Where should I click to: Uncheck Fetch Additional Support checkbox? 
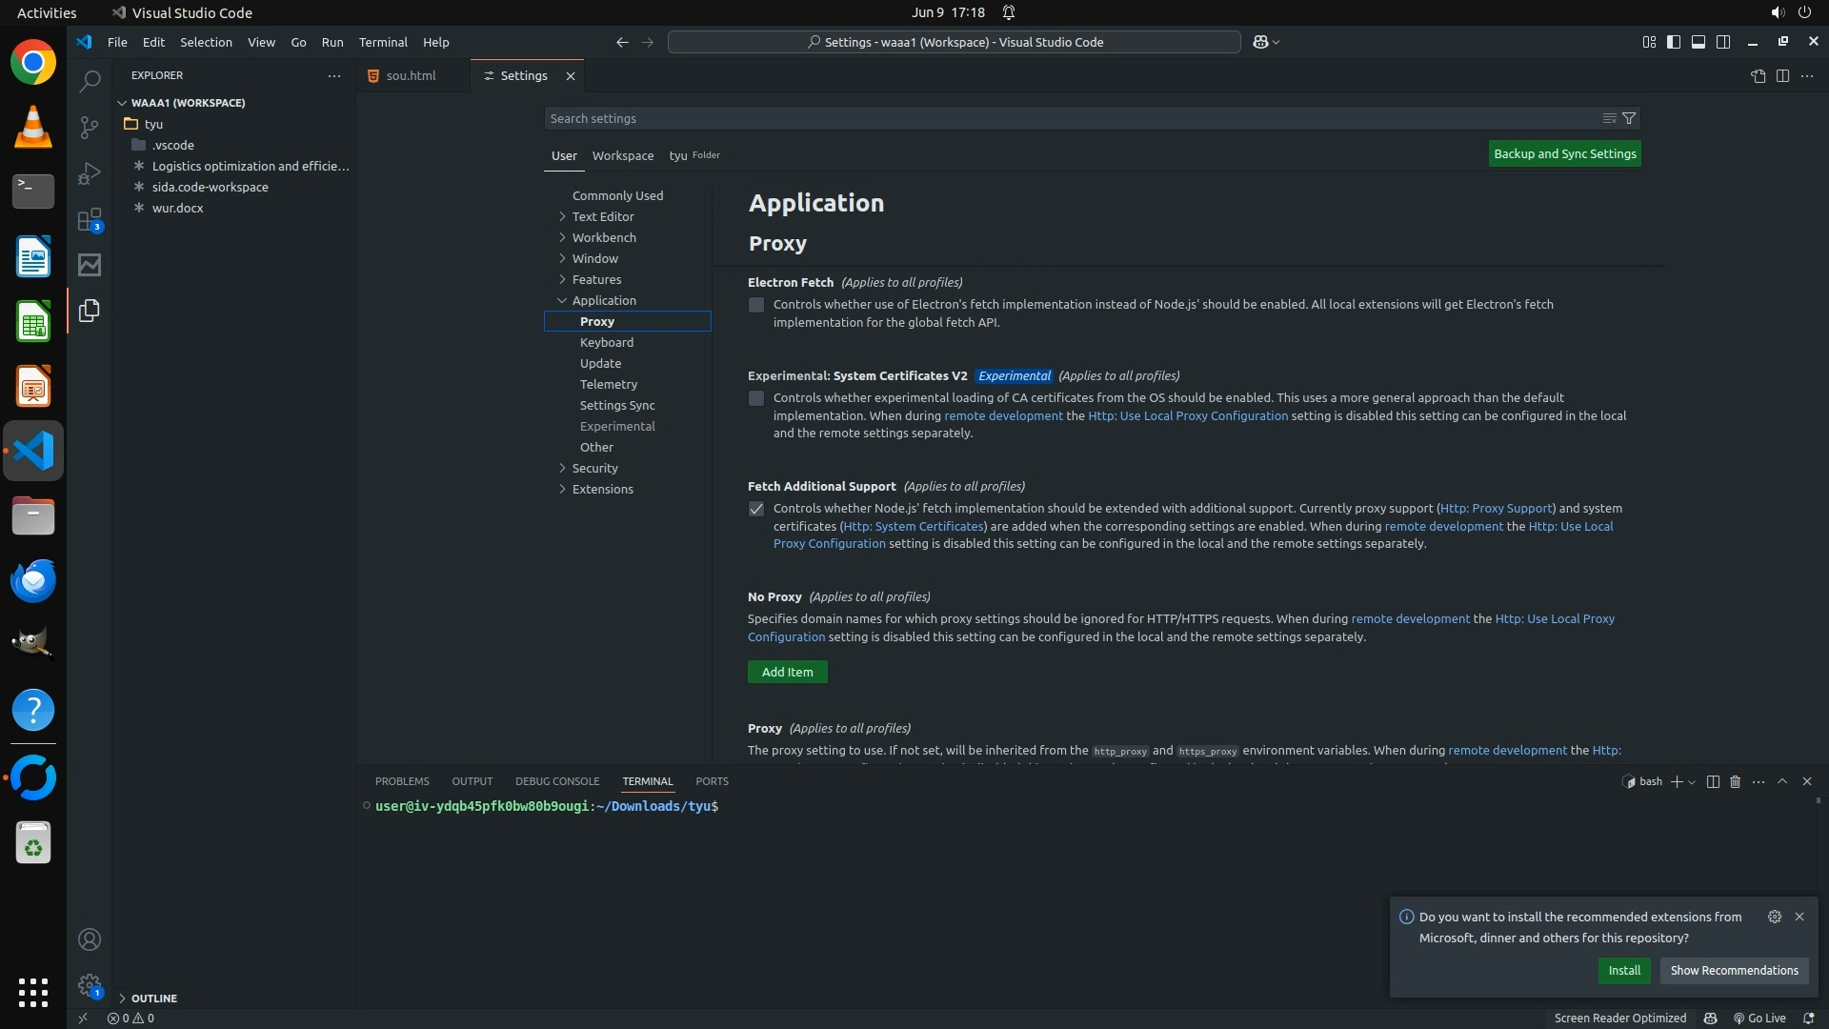click(756, 509)
